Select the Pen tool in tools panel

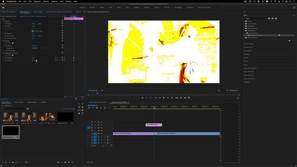83,110
